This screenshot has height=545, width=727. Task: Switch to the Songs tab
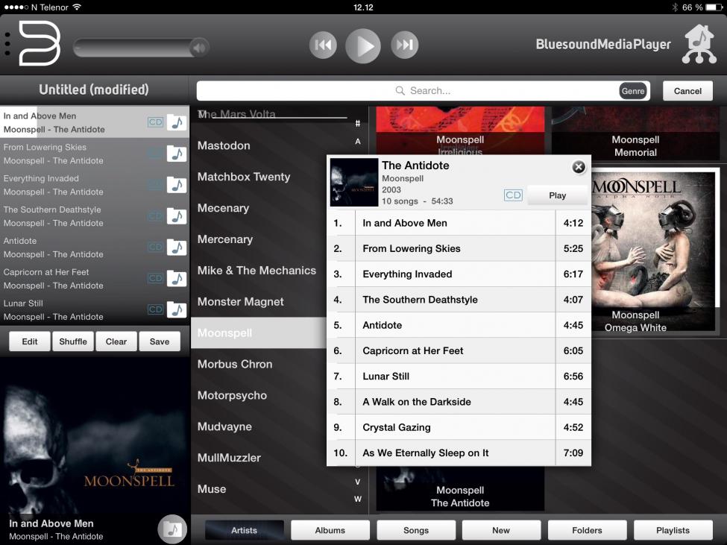click(416, 530)
